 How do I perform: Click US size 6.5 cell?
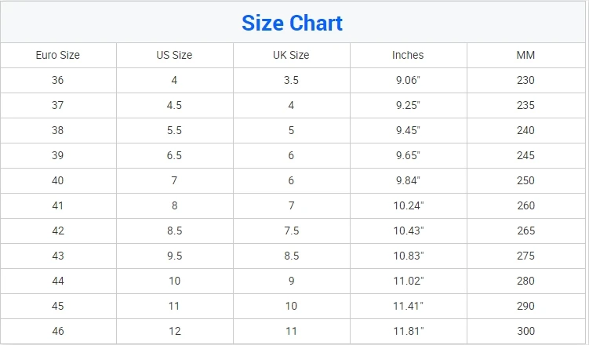click(174, 155)
